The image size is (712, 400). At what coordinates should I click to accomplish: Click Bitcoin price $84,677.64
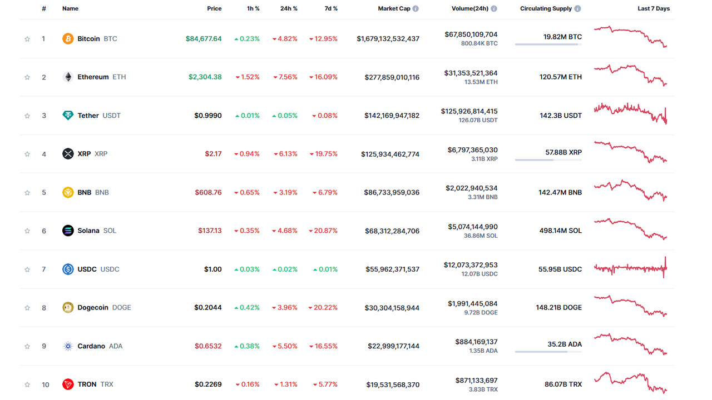click(204, 39)
